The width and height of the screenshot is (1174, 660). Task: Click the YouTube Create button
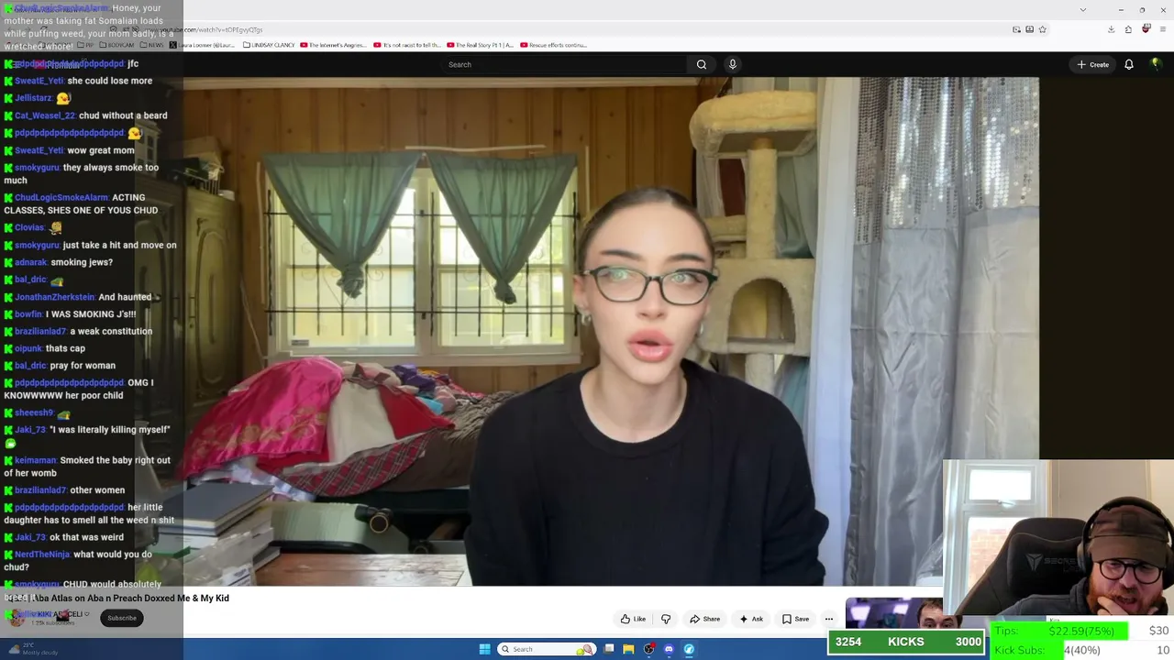[x=1093, y=64]
